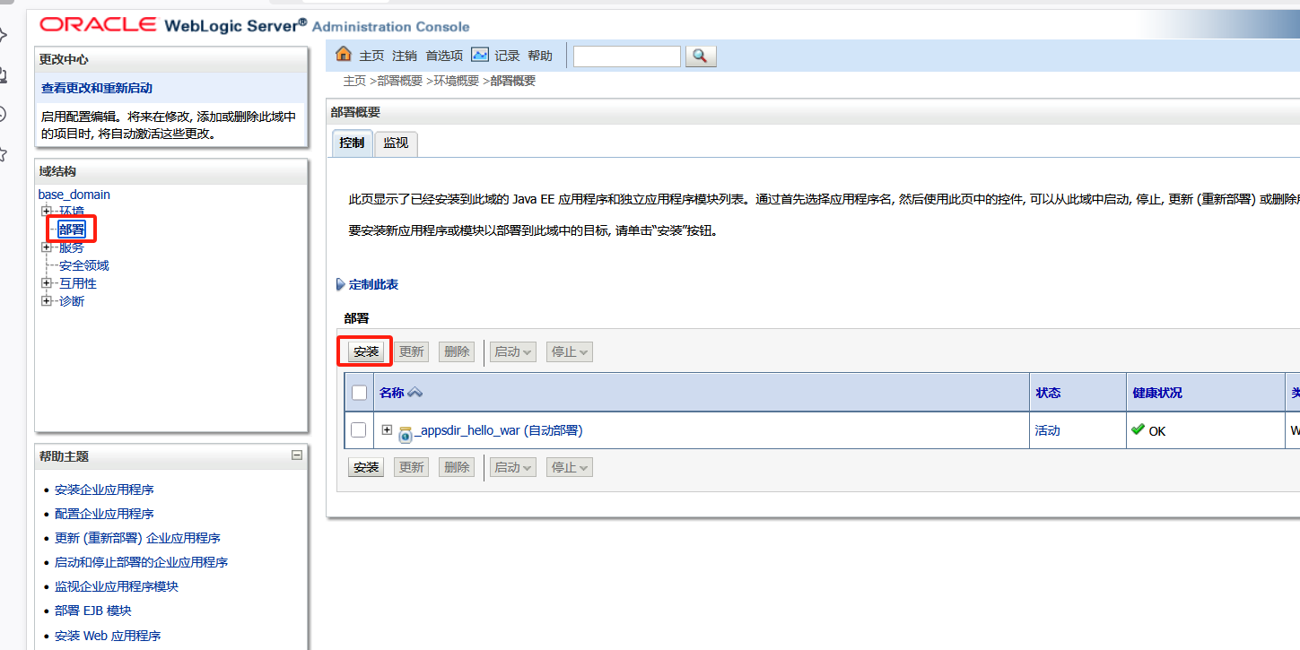Open help topic 部署 EJB 模块
1300x650 pixels.
93,611
